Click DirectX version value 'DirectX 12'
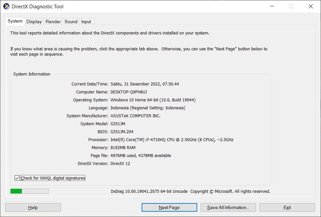 pos(120,164)
